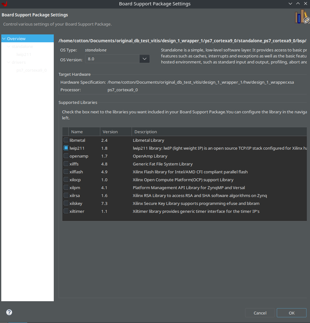Click the Cancel button

pos(260,313)
